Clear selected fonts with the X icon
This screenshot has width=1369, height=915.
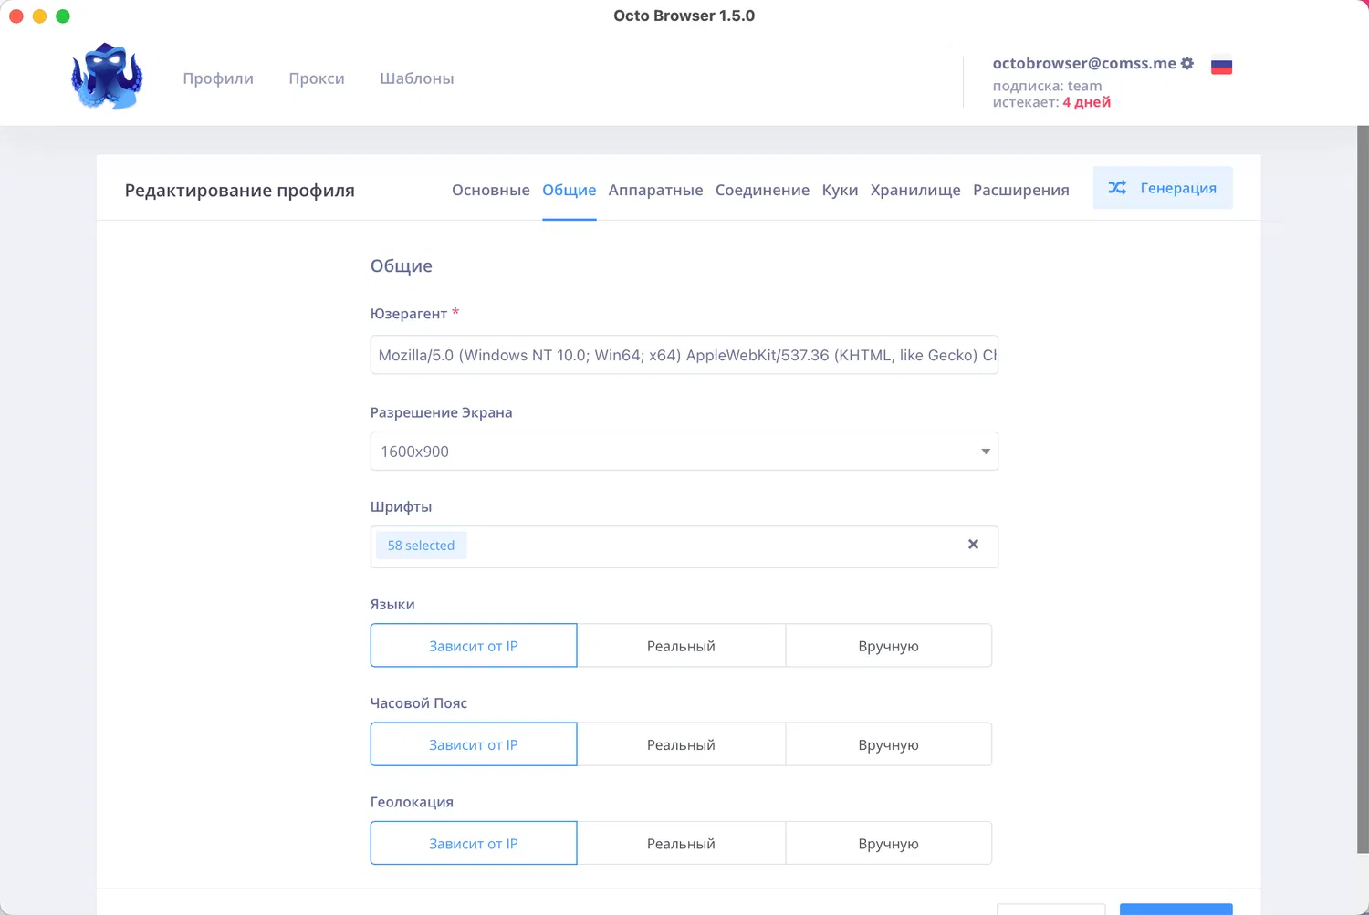[973, 545]
